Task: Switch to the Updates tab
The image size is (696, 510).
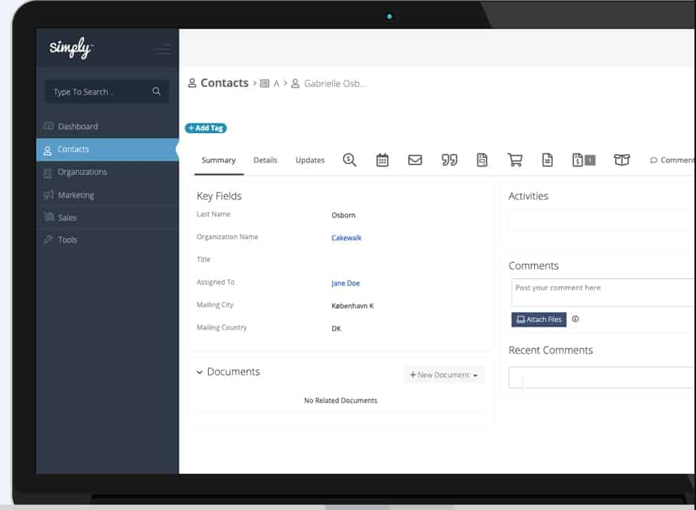Action: click(x=310, y=160)
